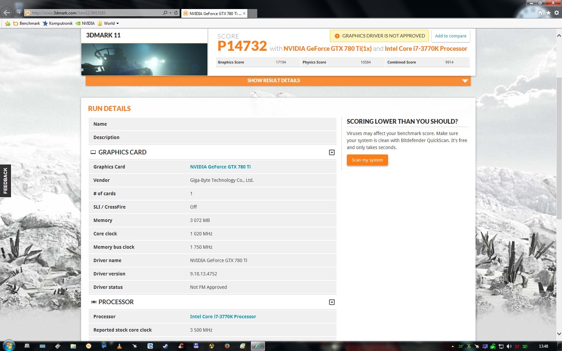Viewport: 562px width, 351px height.
Task: Click the scrollbar up arrow
Action: click(x=559, y=35)
